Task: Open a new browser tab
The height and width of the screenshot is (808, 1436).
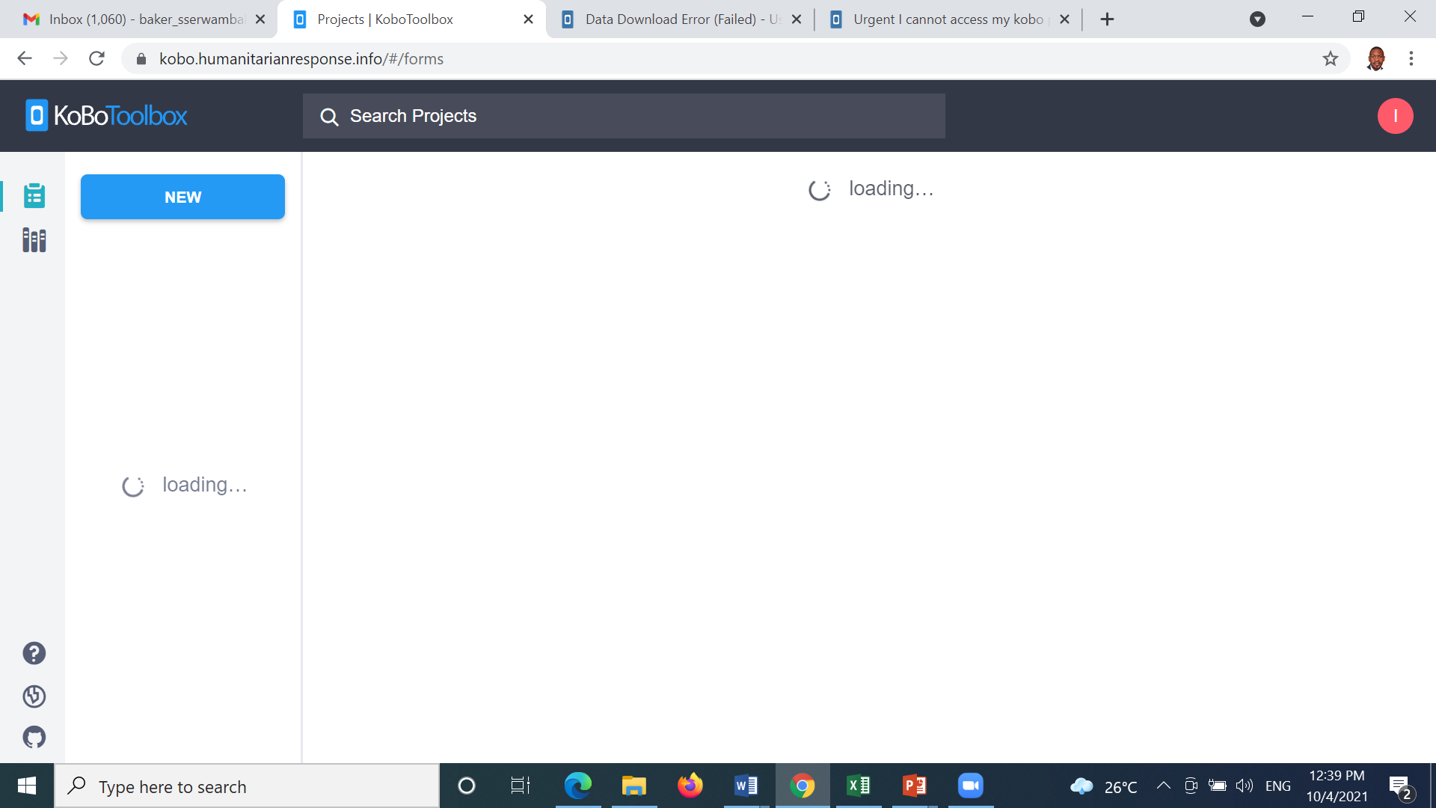Action: pyautogui.click(x=1107, y=19)
